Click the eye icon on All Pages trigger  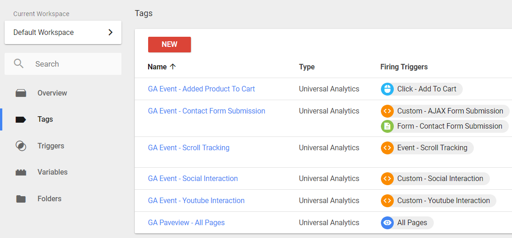(x=387, y=223)
